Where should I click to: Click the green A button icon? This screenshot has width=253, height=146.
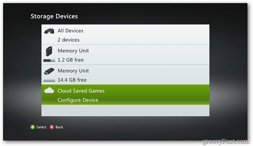32,127
